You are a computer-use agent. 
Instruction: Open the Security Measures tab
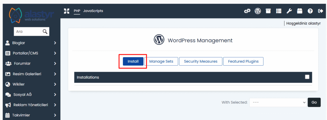coord(201,61)
